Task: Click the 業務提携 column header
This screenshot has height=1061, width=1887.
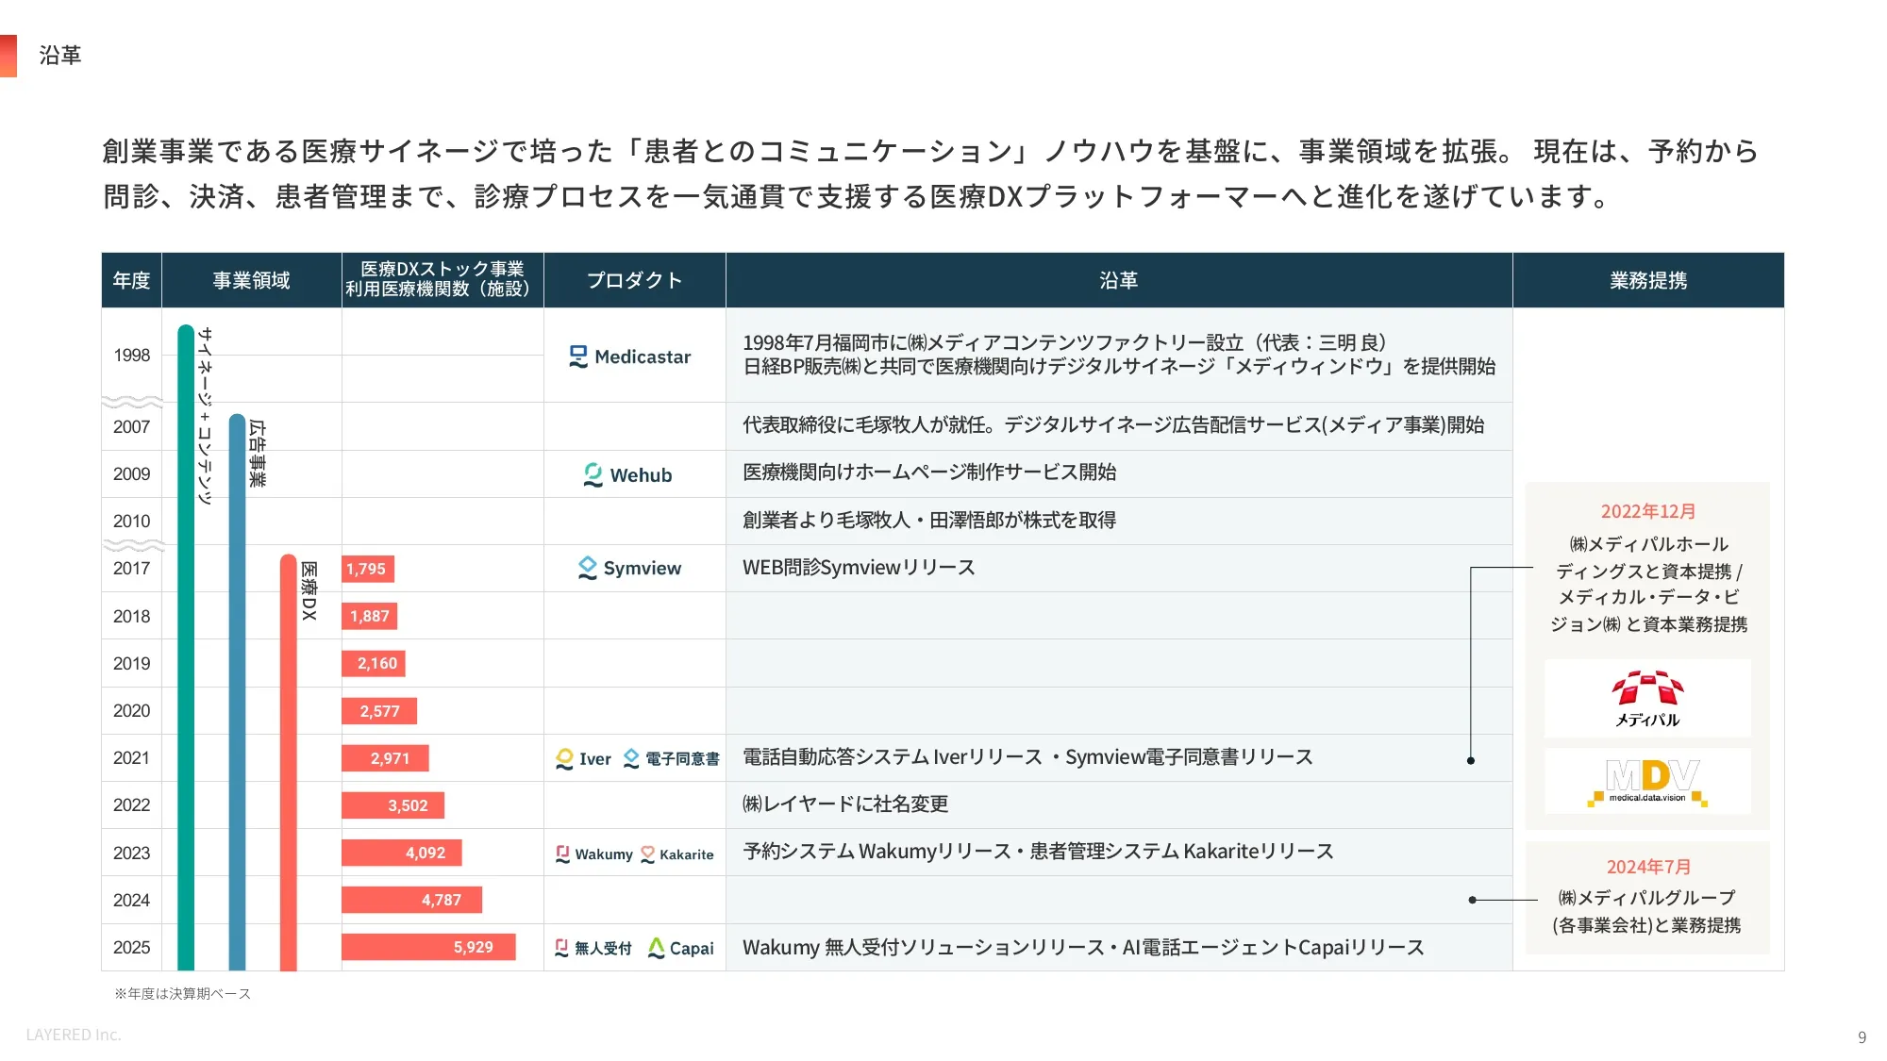Action: [x=1648, y=280]
